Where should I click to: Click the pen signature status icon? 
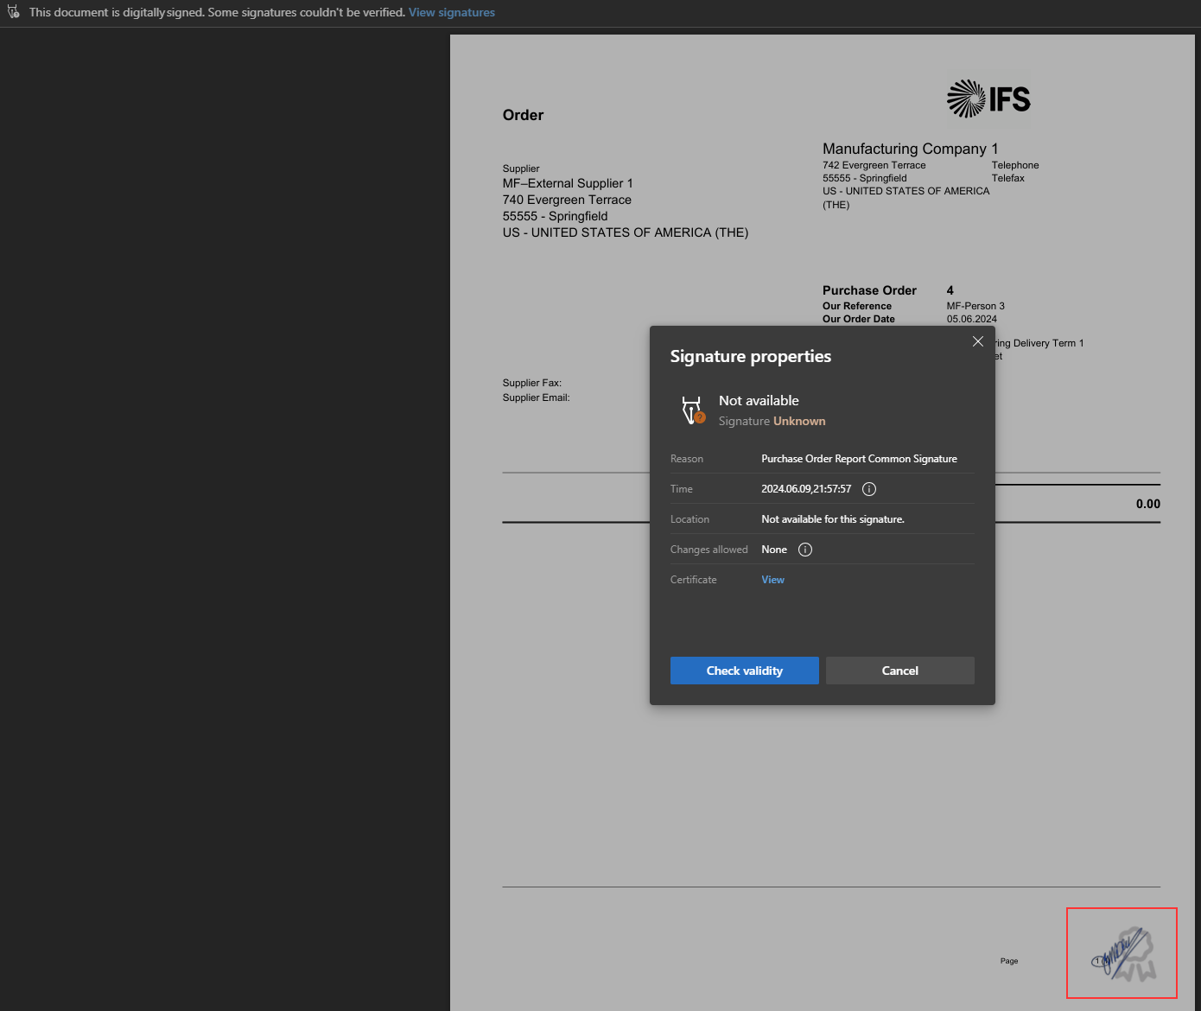click(693, 410)
